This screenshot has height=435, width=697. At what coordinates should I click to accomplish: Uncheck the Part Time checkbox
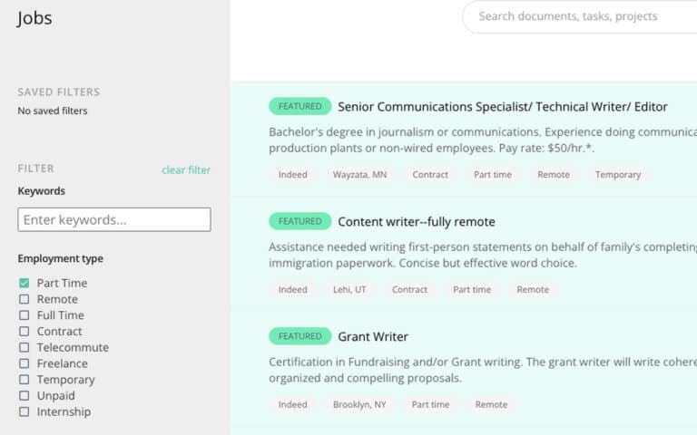coord(25,283)
